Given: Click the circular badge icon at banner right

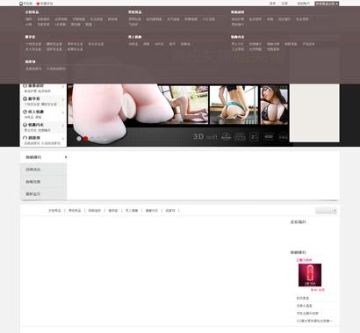Looking at the screenshot, I should 283,136.
